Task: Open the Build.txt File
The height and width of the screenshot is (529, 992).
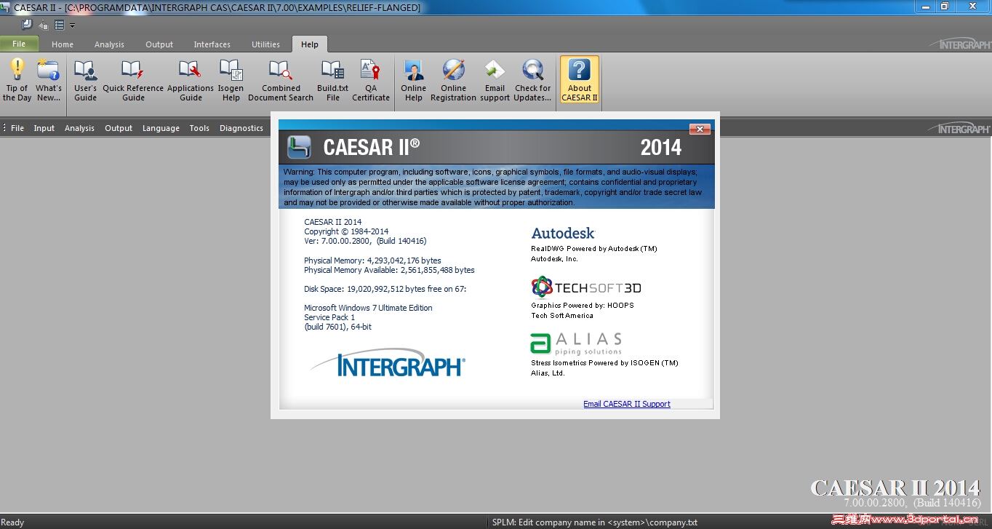Action: click(x=333, y=79)
